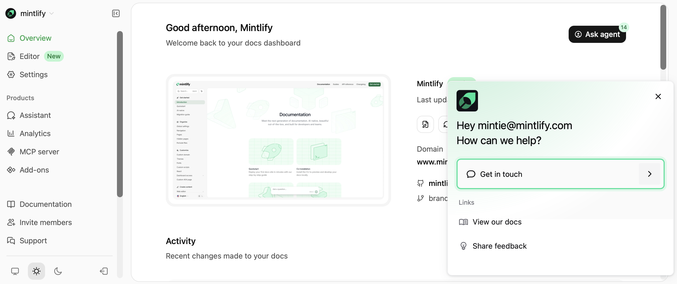Open the mintlify workspace dropdown chevron
Image resolution: width=677 pixels, height=284 pixels.
pos(52,13)
